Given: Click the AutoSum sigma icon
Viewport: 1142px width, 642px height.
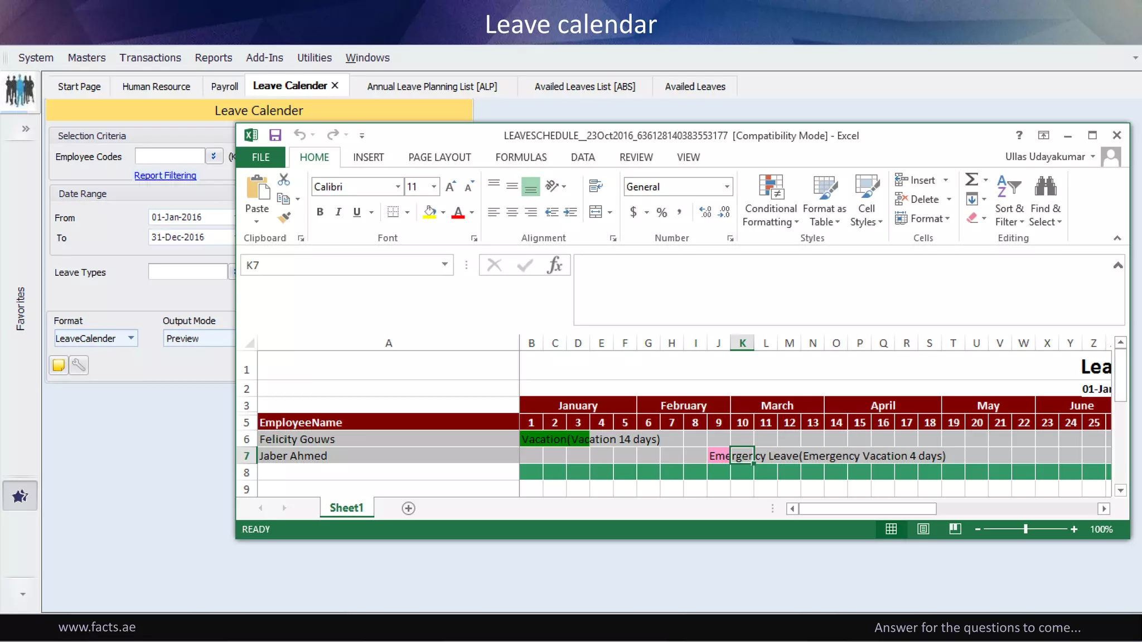Looking at the screenshot, I should (971, 179).
